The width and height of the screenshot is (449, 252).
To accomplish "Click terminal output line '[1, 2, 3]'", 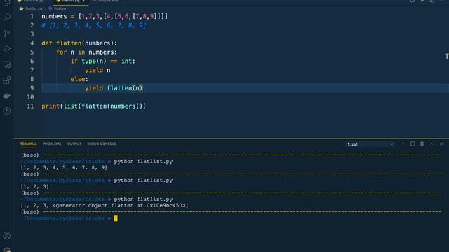I will click(34, 187).
